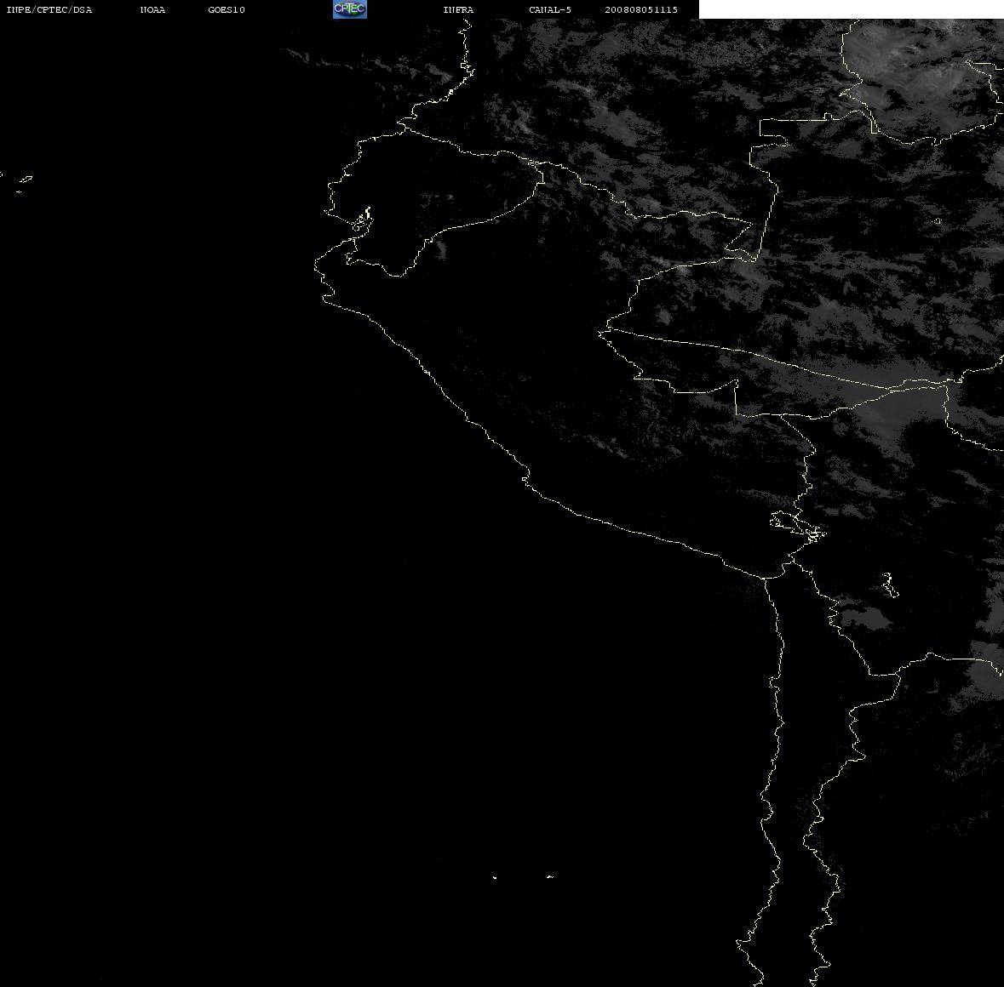Select the Lake Titicaca outline
Image resolution: width=1004 pixels, height=987 pixels.
pos(797,526)
